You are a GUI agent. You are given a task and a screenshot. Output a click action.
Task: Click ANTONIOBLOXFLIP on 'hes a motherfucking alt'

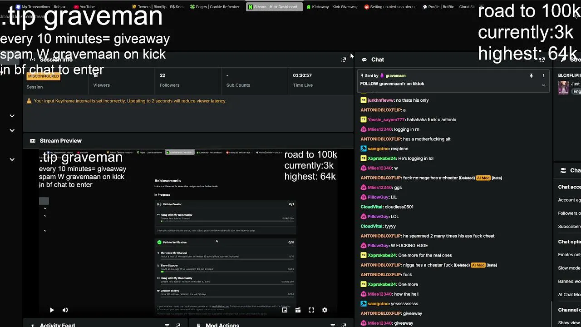(x=381, y=139)
